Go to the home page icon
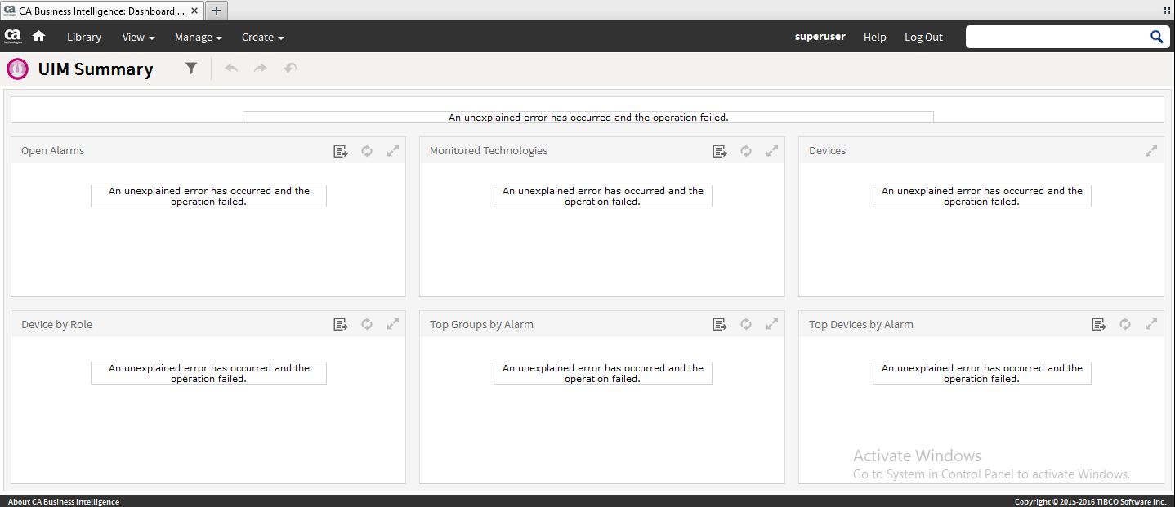 pos(38,36)
